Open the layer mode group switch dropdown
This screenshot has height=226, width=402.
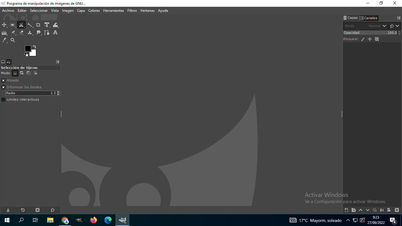[x=395, y=26]
